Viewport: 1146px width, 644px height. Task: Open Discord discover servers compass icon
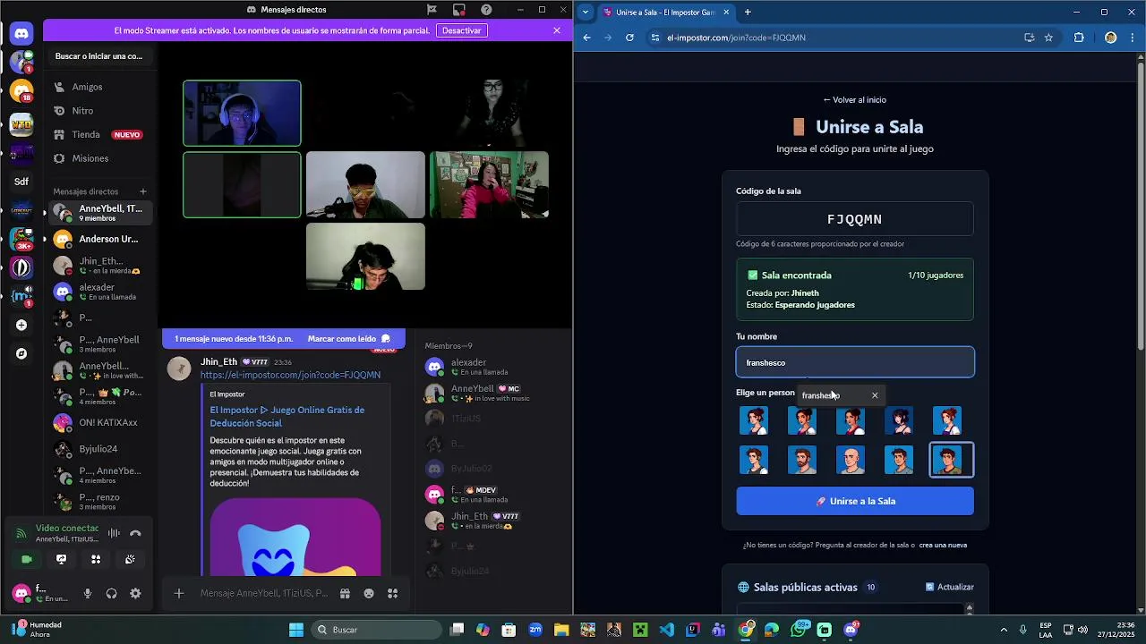point(21,353)
